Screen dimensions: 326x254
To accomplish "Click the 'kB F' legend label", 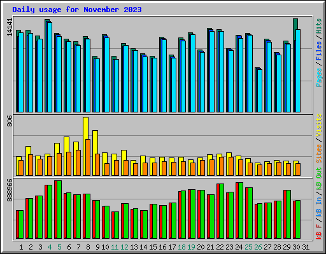I will [319, 232].
